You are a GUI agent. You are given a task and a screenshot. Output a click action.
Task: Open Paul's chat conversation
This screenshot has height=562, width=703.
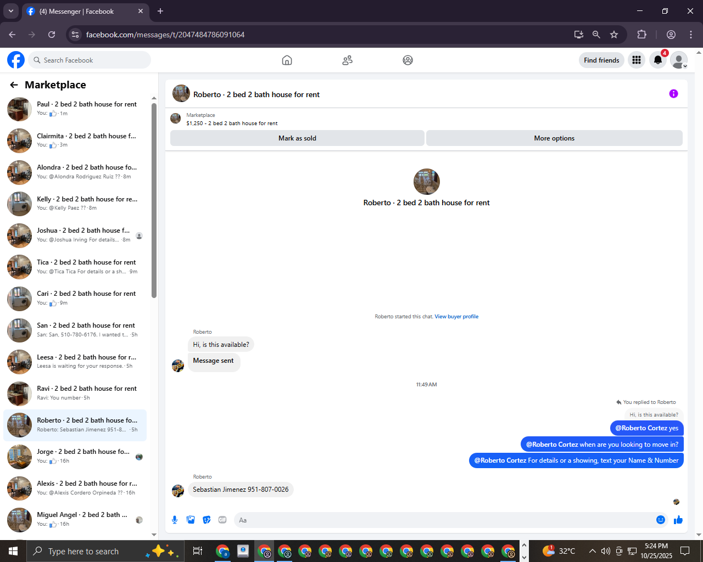pyautogui.click(x=75, y=109)
